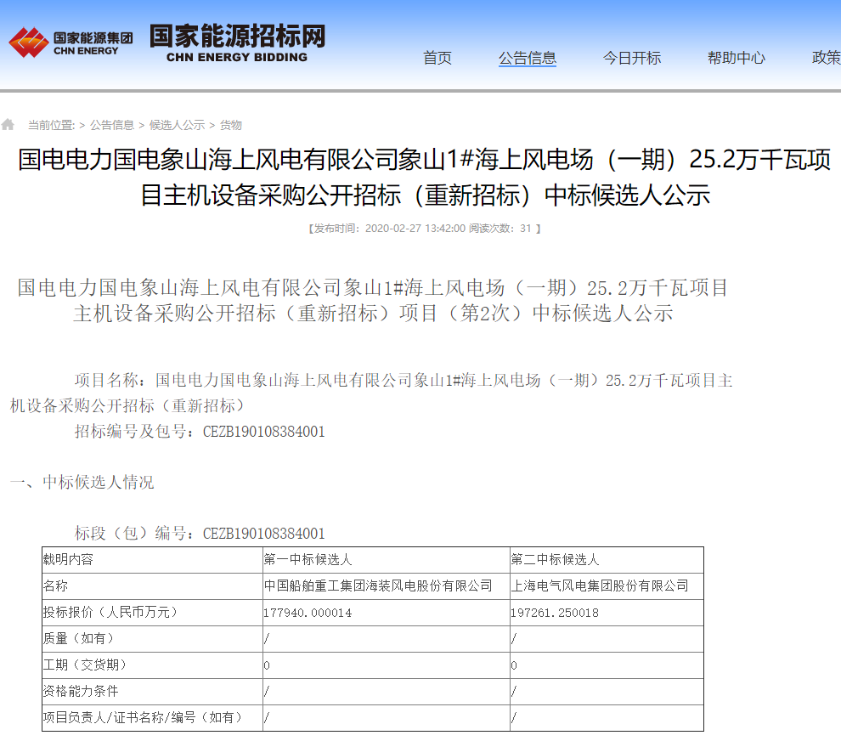Click the 项目名称 paragraph text
This screenshot has width=841, height=741.
click(x=371, y=393)
